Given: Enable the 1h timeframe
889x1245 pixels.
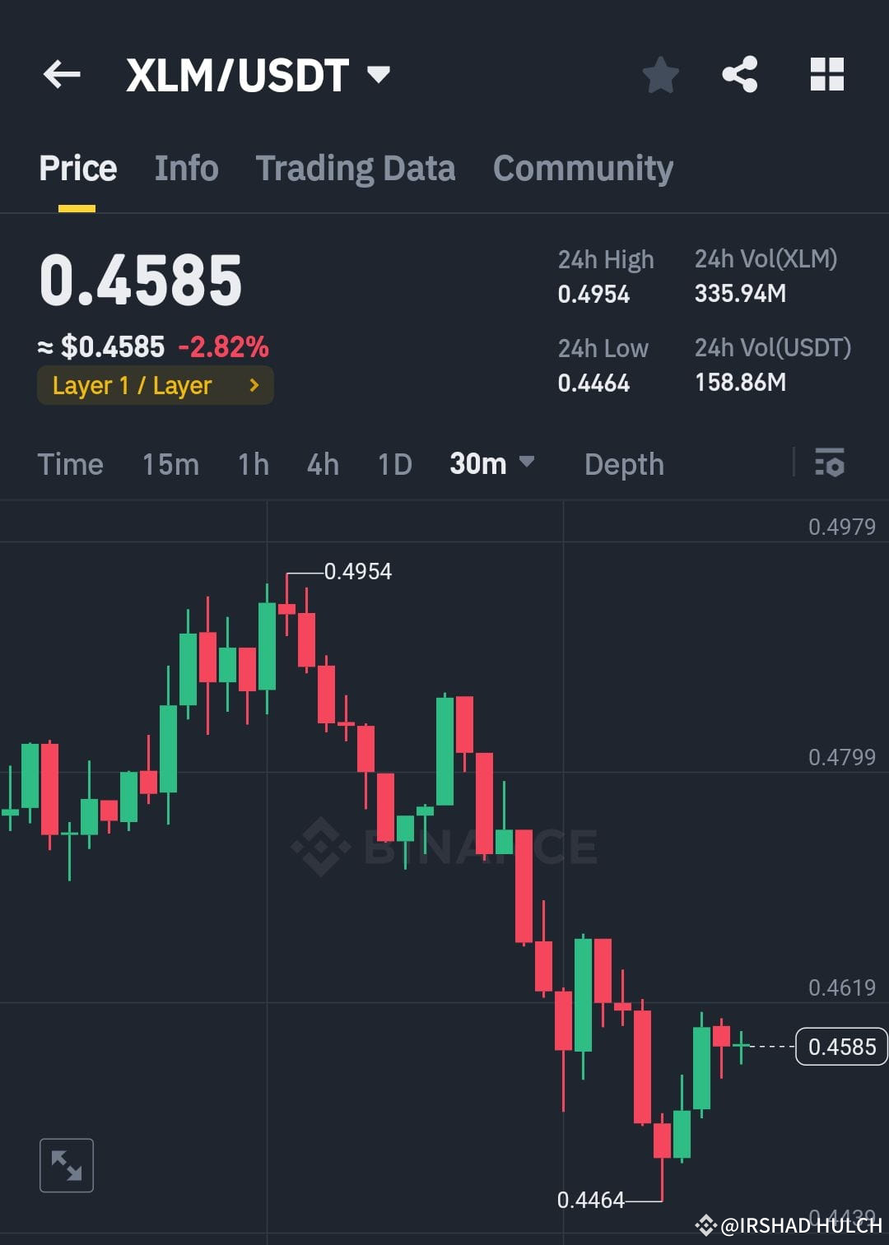Looking at the screenshot, I should pos(252,464).
